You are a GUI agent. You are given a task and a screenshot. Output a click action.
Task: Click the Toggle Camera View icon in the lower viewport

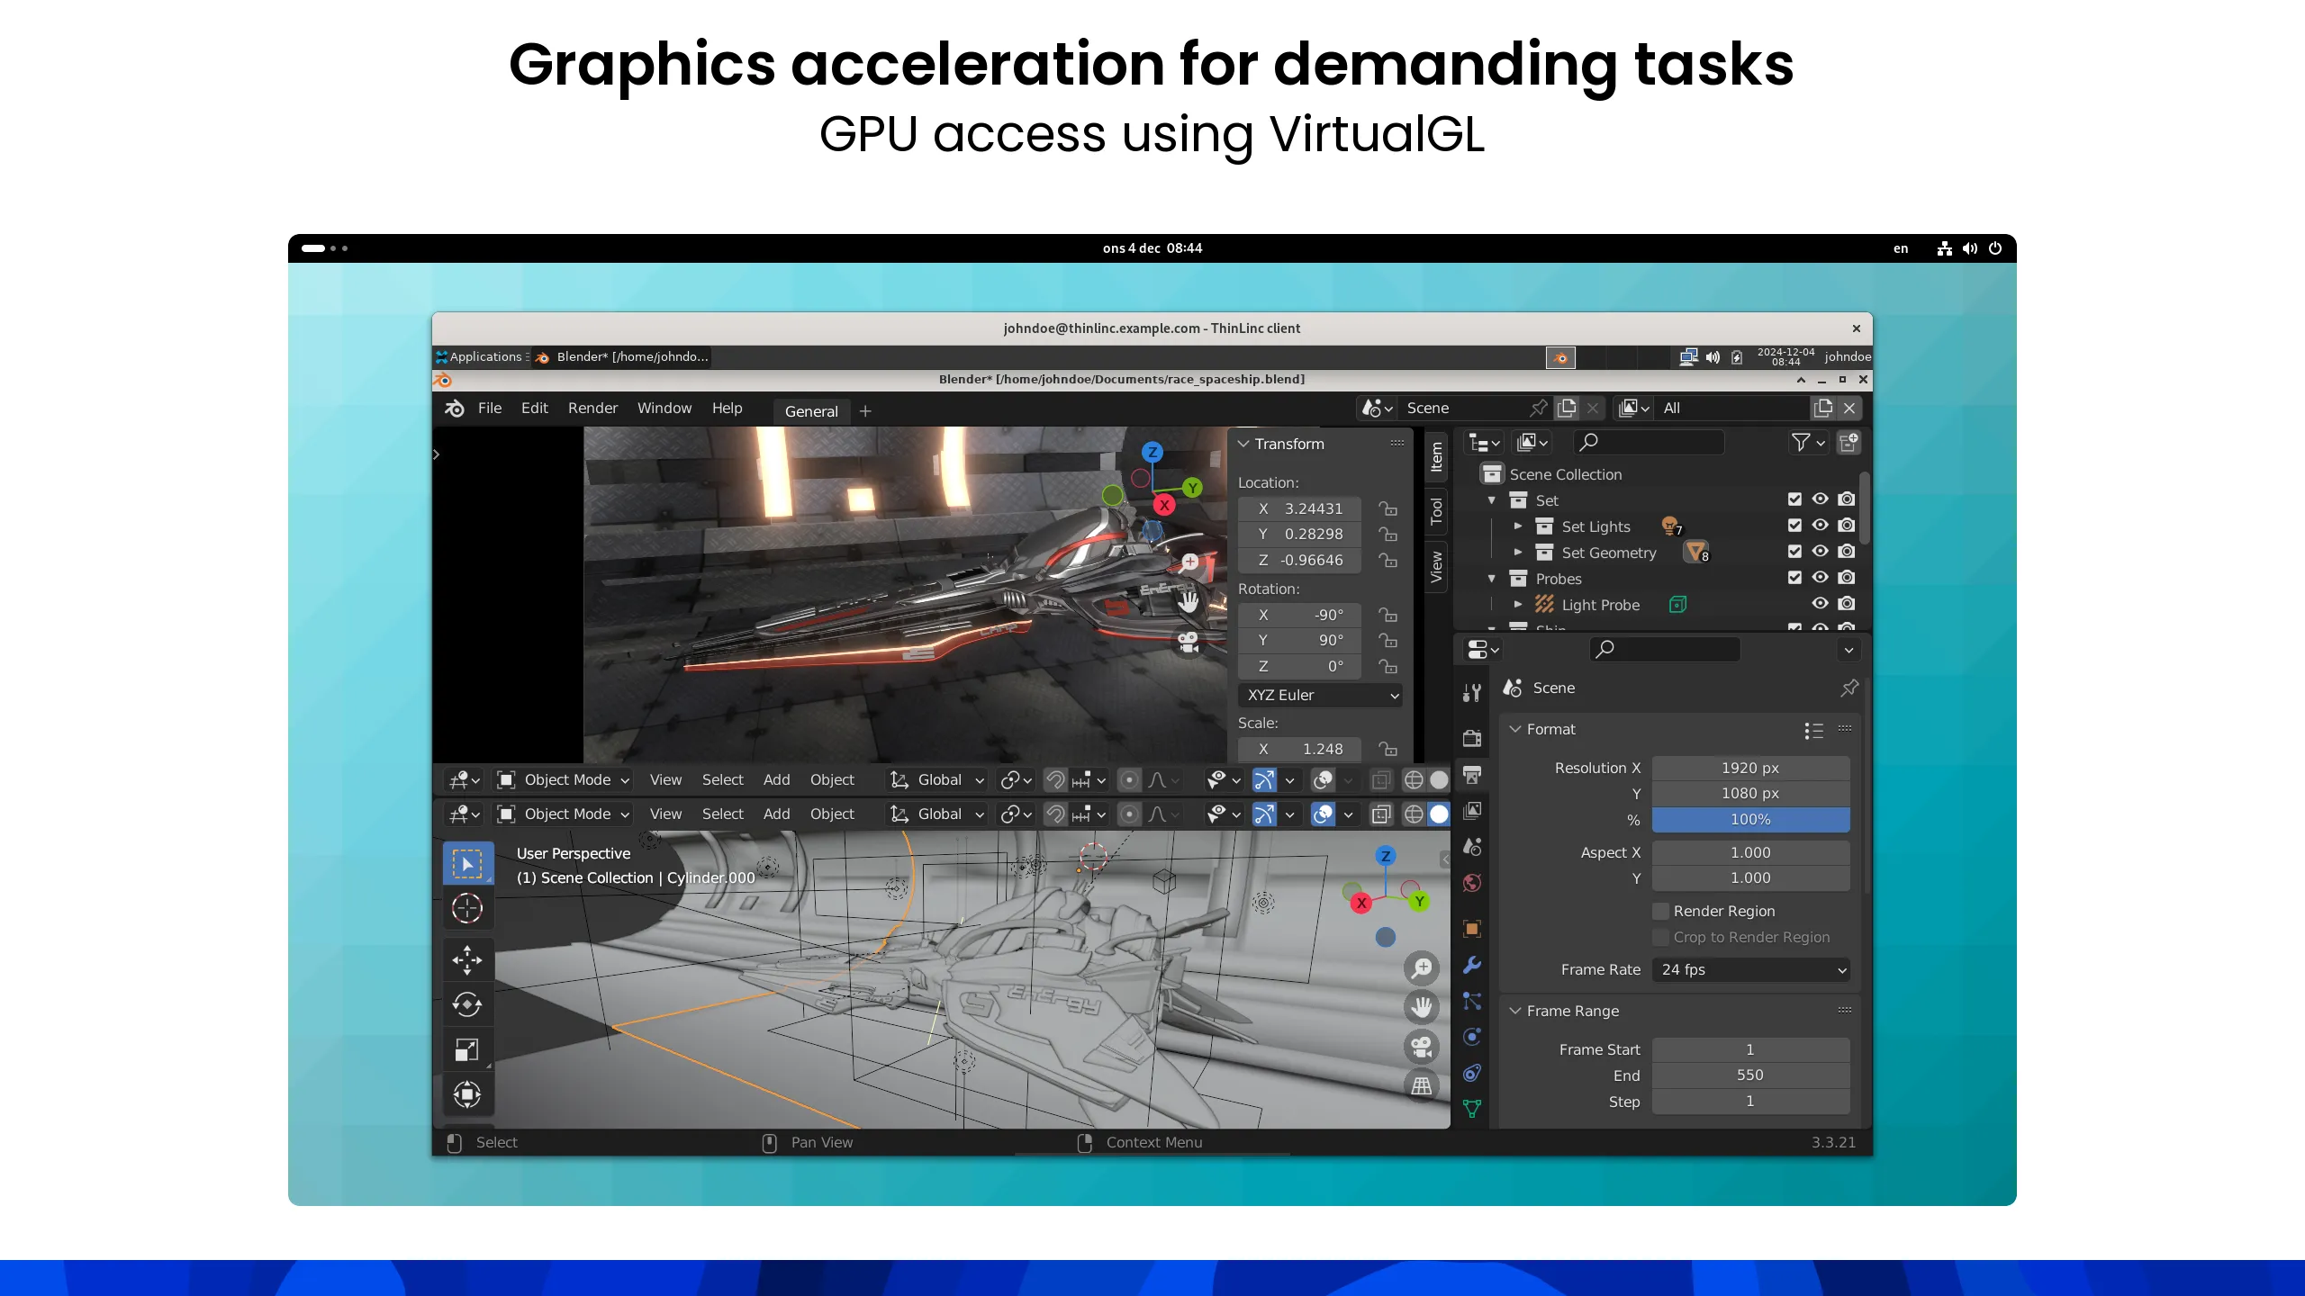(1421, 1047)
